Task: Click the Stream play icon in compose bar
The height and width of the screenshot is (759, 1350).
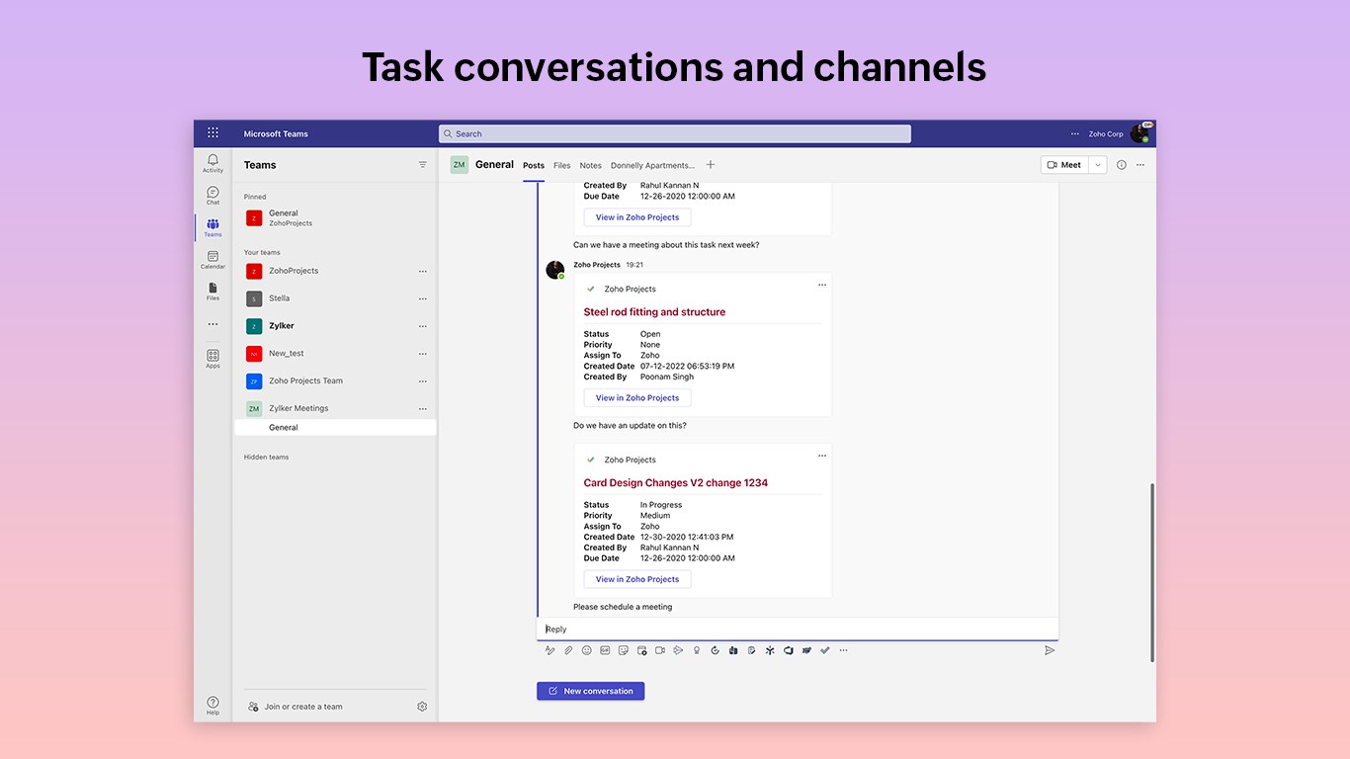Action: (678, 650)
